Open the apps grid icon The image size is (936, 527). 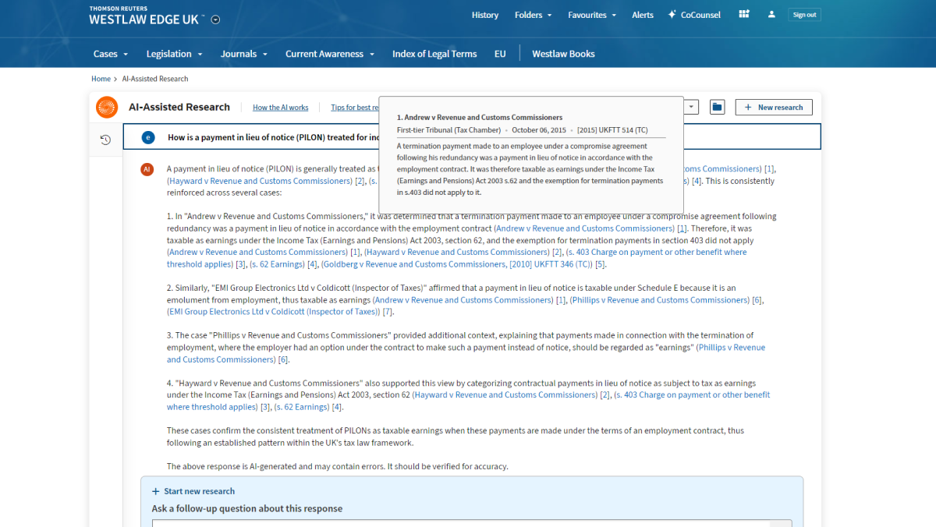744,15
